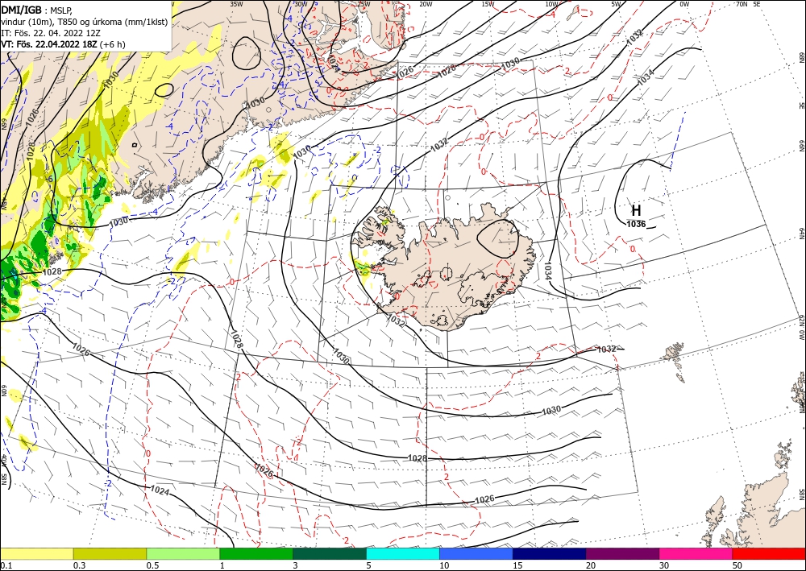Screen dimensions: 806x571
Task: Click the '20' legend scale value
Action: click(591, 565)
